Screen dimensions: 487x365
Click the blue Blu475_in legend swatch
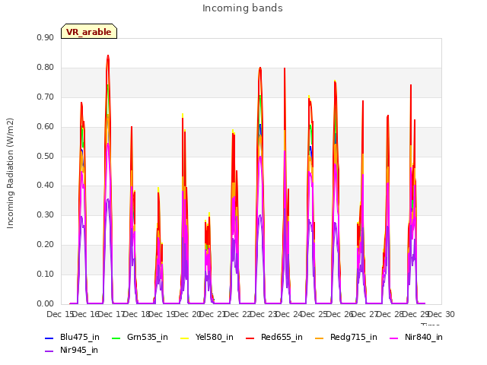point(49,338)
